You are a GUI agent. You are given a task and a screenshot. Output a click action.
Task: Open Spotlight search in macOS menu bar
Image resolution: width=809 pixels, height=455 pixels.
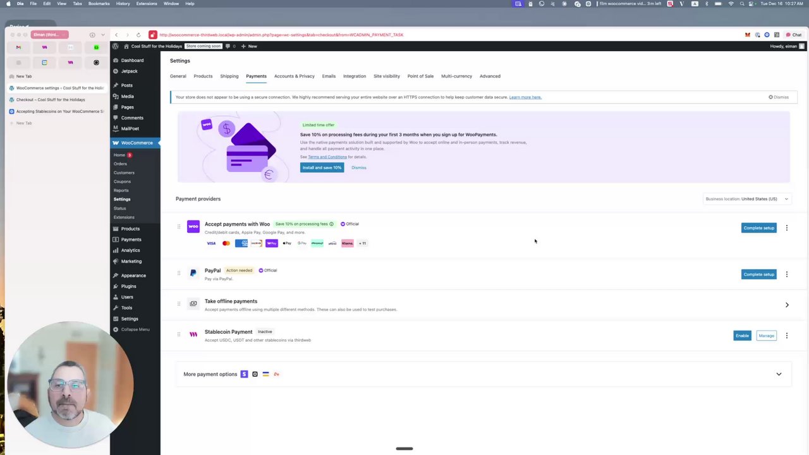(743, 4)
